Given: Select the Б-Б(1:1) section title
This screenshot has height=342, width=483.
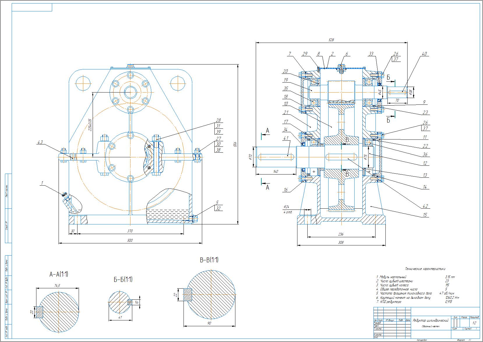Looking at the screenshot, I should pos(123,280).
